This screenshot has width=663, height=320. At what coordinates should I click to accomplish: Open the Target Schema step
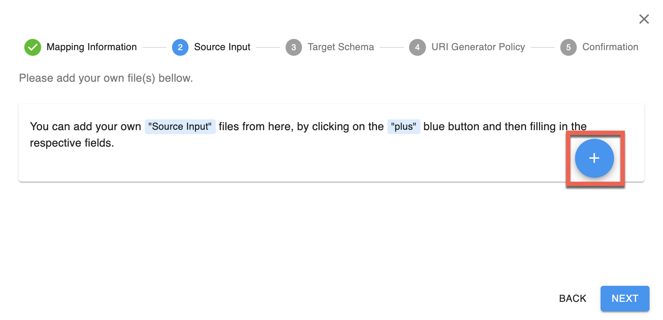(x=341, y=47)
